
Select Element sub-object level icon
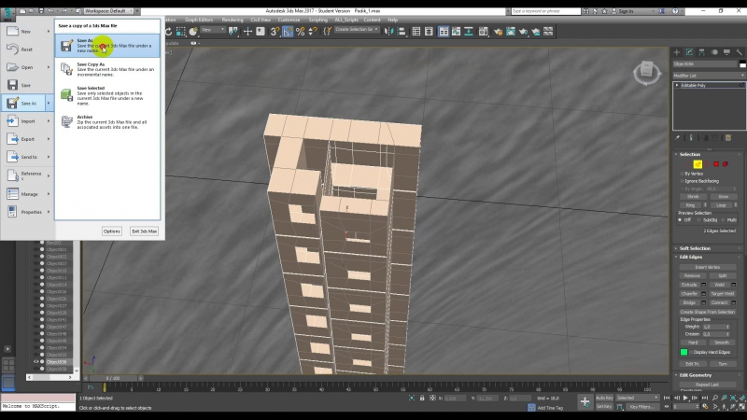(x=726, y=164)
